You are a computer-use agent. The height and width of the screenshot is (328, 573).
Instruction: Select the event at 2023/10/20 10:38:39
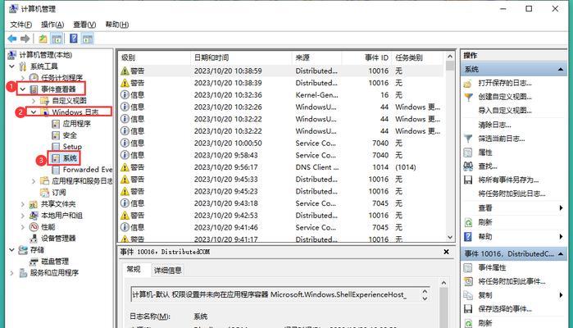[280, 83]
